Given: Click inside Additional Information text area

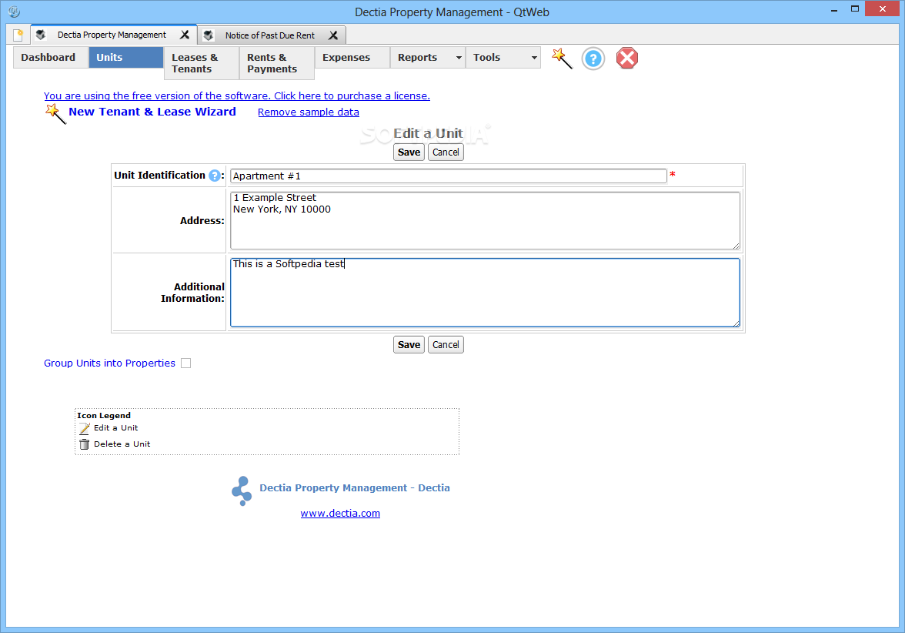Looking at the screenshot, I should (x=485, y=293).
